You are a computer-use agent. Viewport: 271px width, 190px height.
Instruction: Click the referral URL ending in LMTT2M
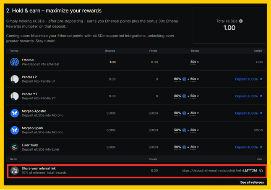[219, 171]
